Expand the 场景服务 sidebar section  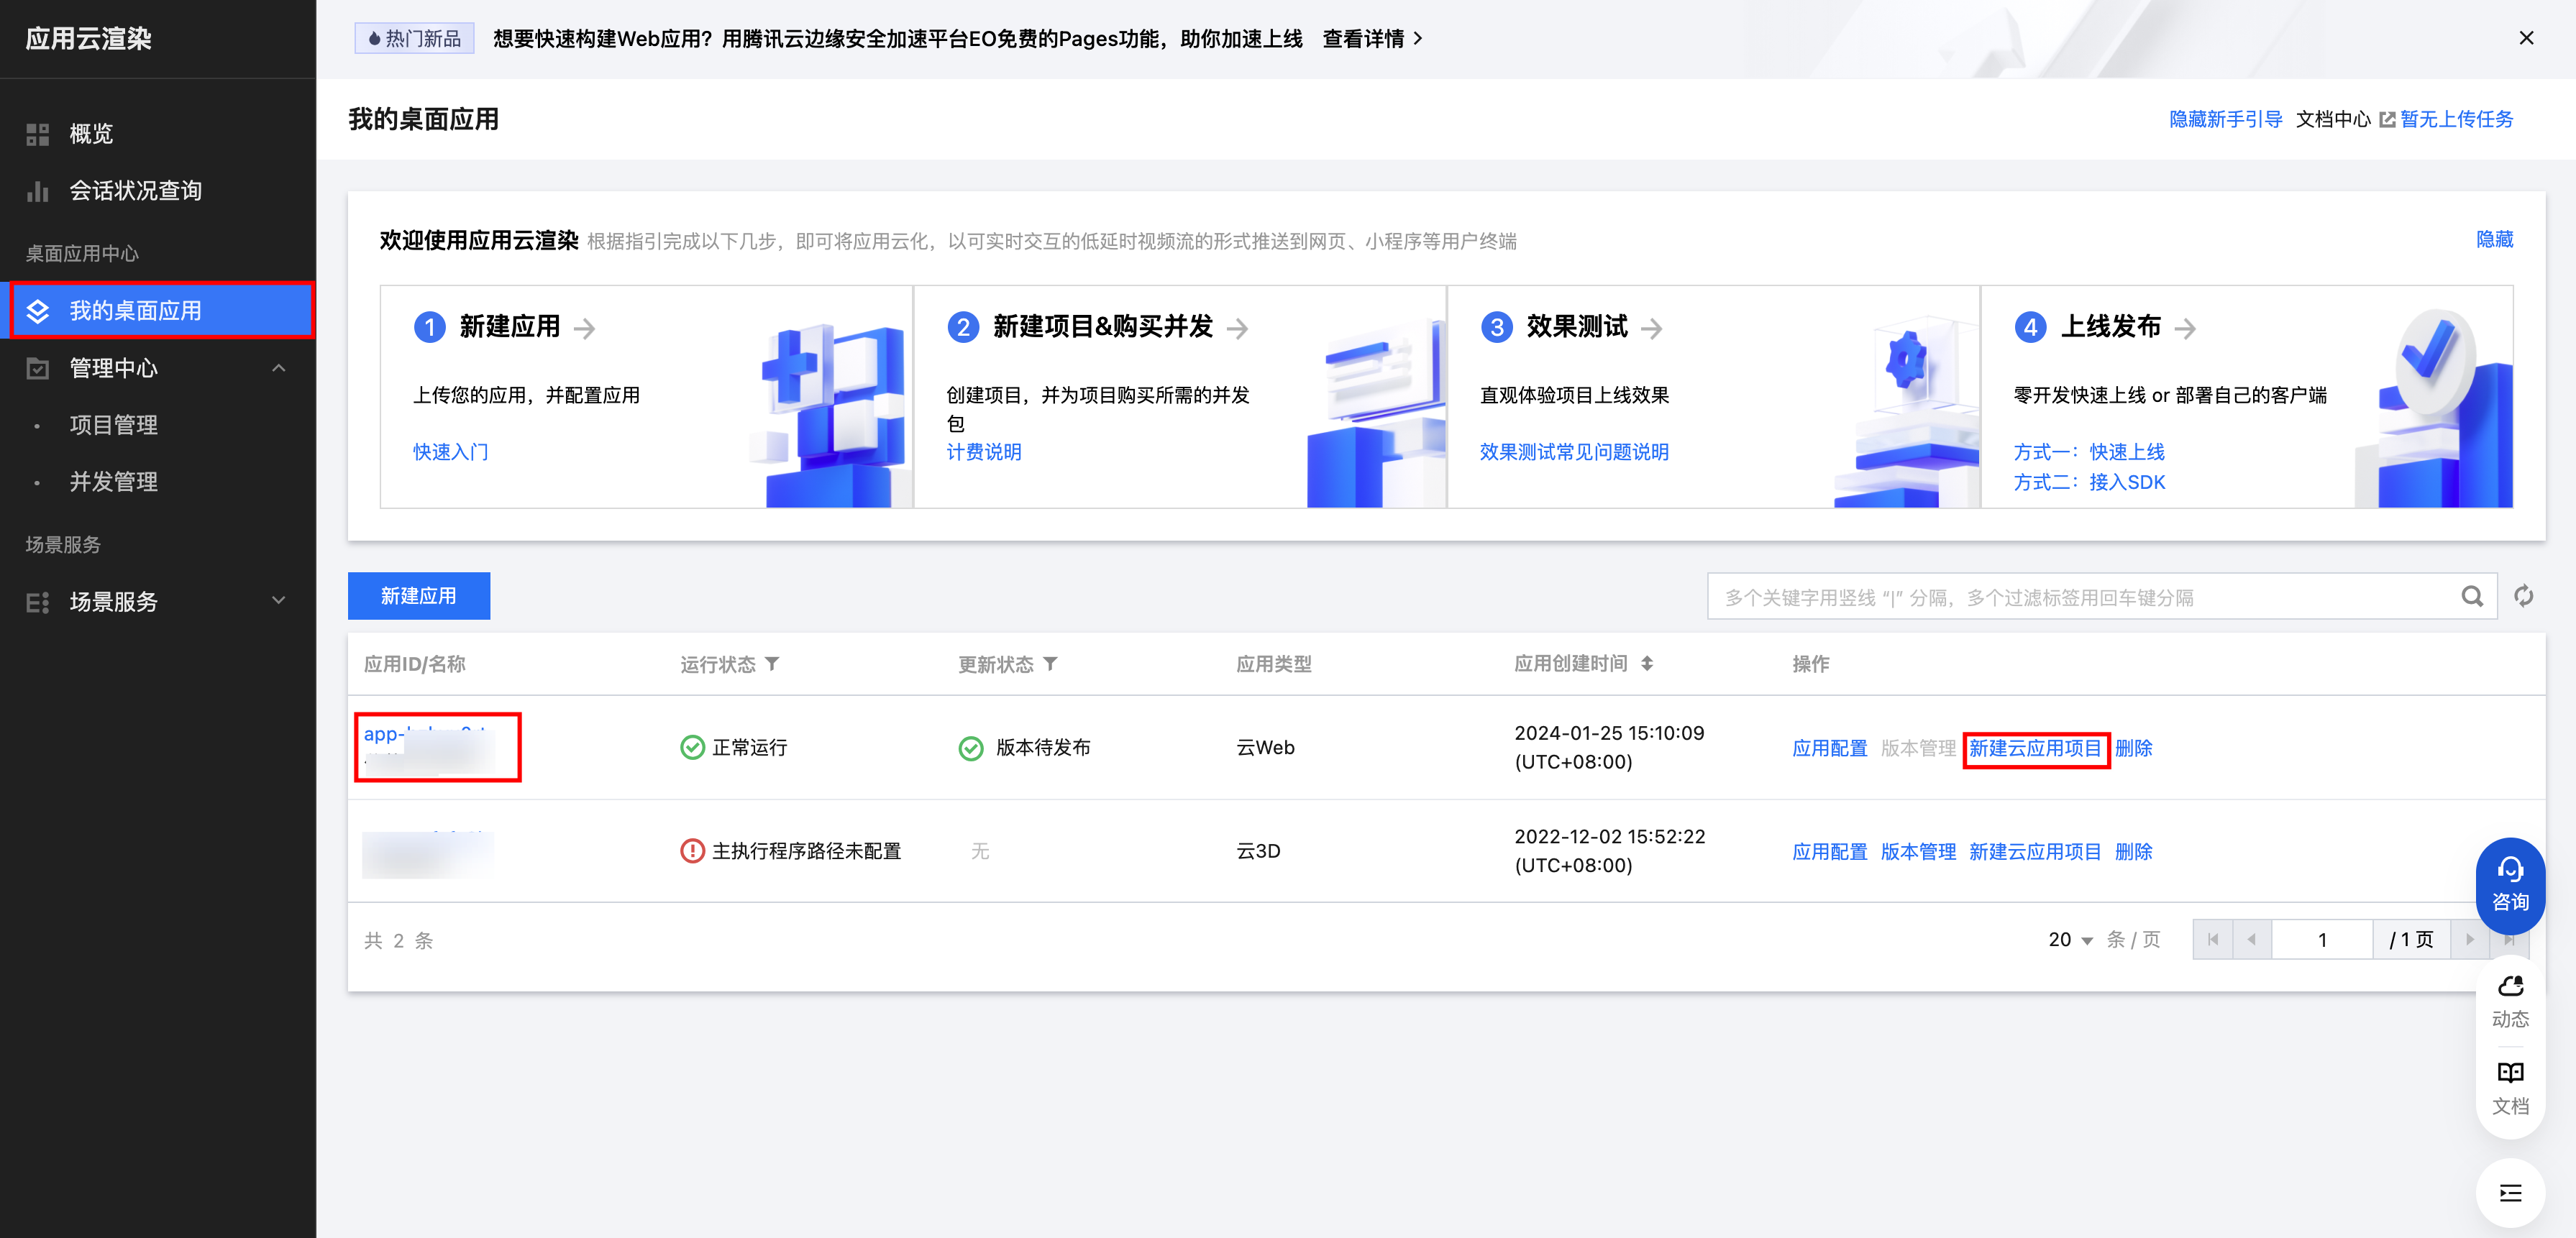[278, 601]
